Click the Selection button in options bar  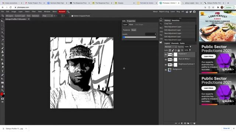point(35,16)
